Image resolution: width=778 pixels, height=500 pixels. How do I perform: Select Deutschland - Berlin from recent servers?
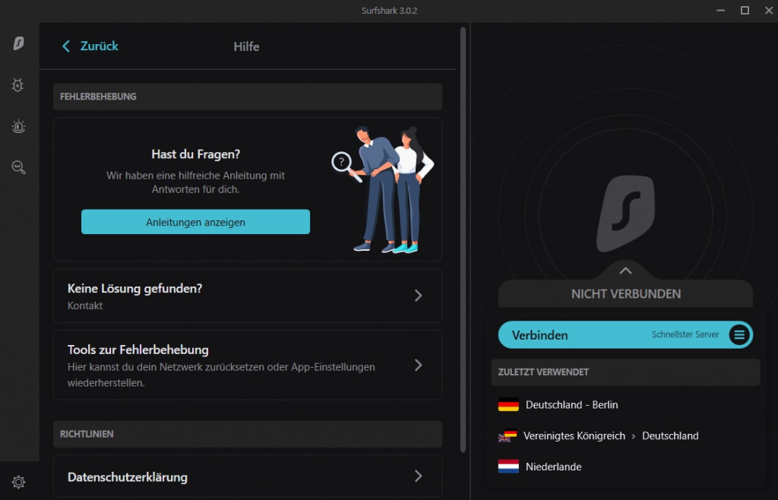625,405
